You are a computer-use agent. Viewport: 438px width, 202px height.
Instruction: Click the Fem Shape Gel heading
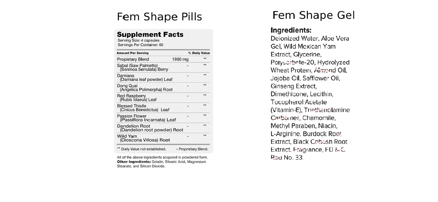point(314,15)
